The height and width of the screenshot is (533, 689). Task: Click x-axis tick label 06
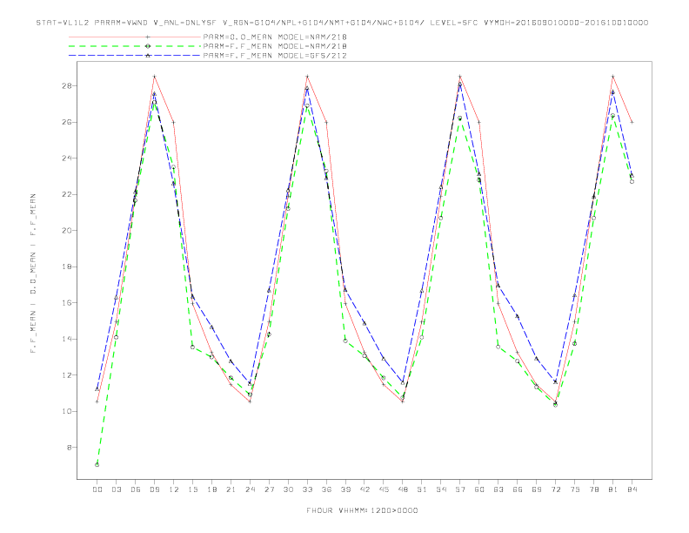point(136,489)
